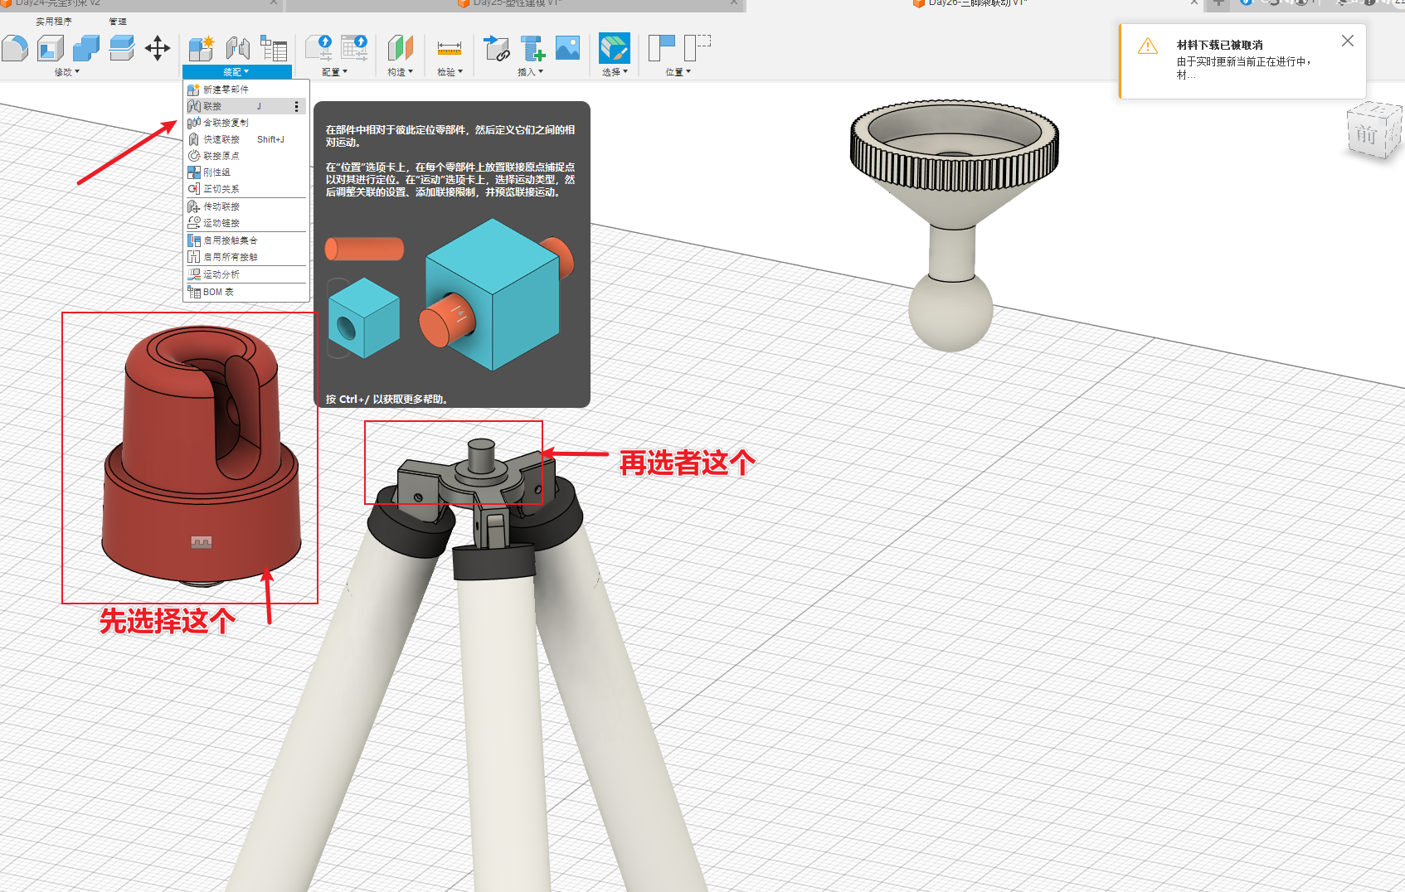Click the New Component toolbar icon
The width and height of the screenshot is (1405, 892).
point(201,48)
